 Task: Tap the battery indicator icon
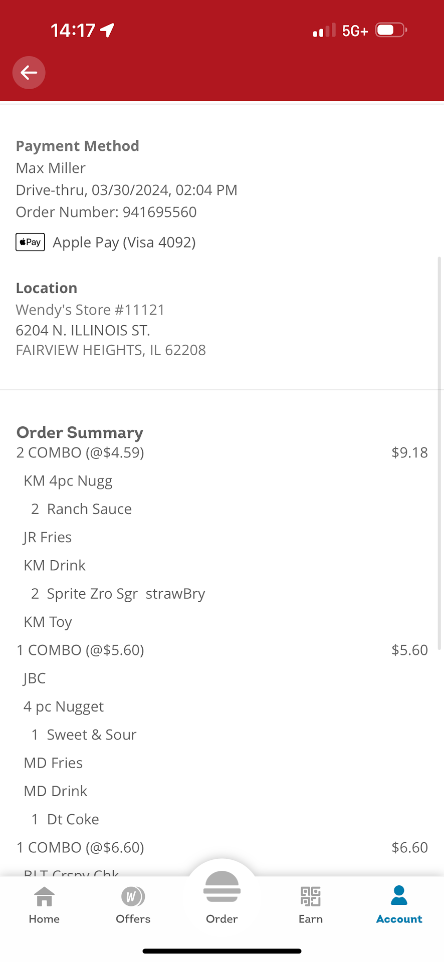[391, 31]
